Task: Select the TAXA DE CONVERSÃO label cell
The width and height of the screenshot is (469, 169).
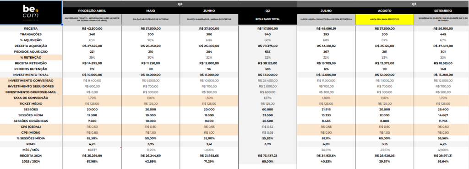Action: [x=31, y=98]
